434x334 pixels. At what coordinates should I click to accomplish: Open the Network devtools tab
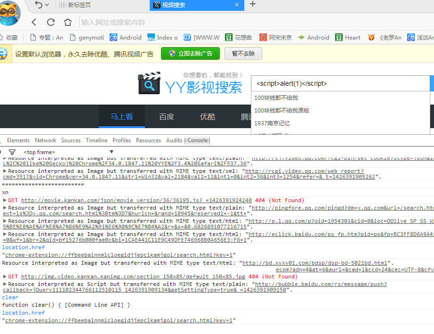point(45,140)
